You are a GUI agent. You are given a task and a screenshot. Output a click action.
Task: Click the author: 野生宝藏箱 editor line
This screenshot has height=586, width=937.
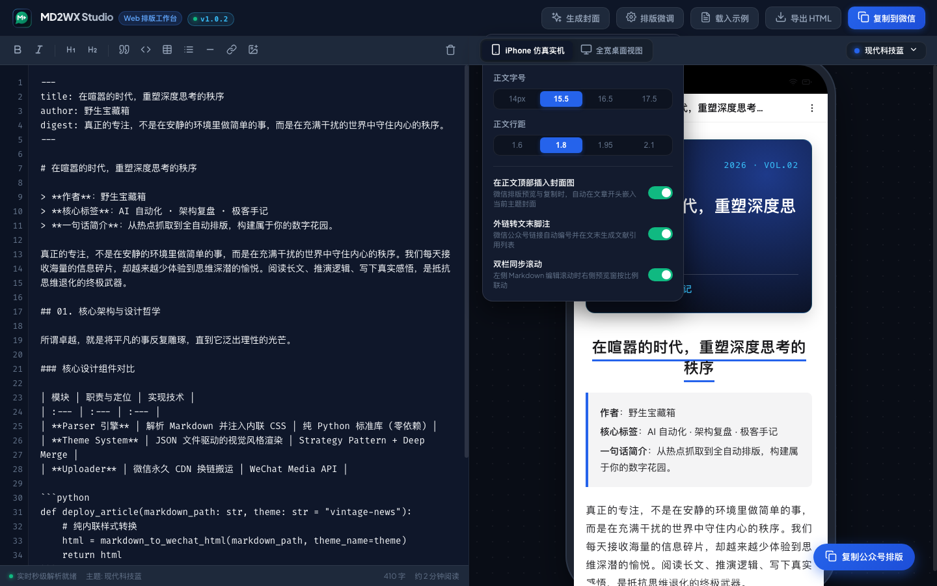coord(85,111)
